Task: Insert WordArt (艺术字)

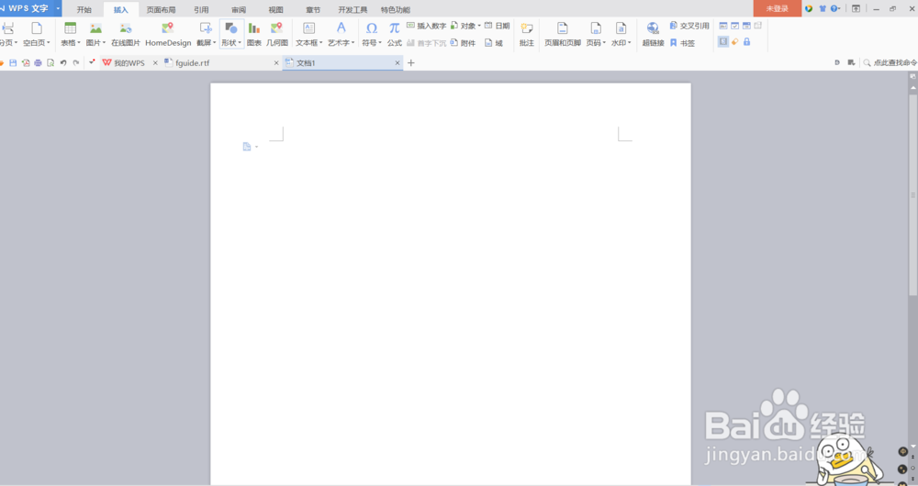Action: (341, 34)
